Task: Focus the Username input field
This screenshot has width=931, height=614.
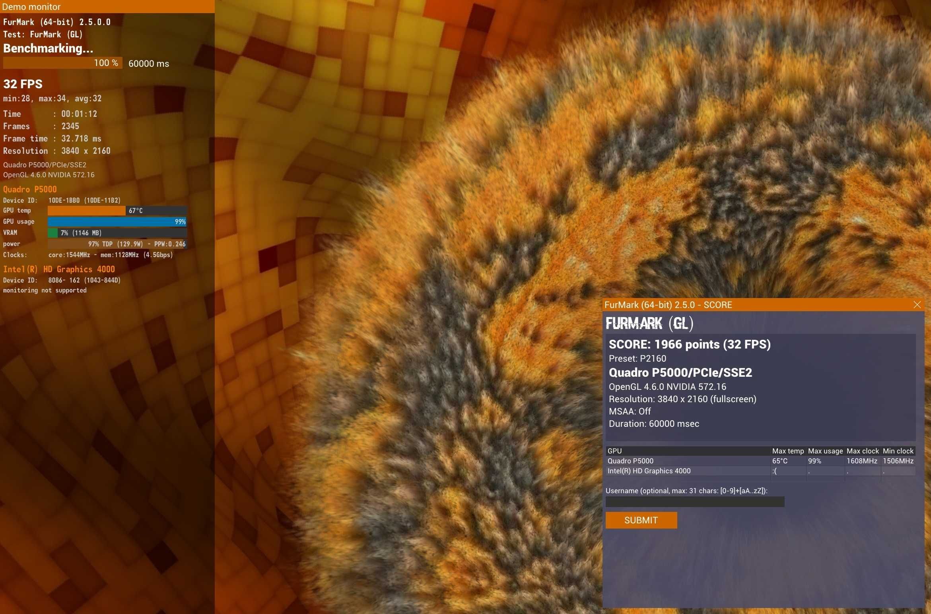Action: 695,502
